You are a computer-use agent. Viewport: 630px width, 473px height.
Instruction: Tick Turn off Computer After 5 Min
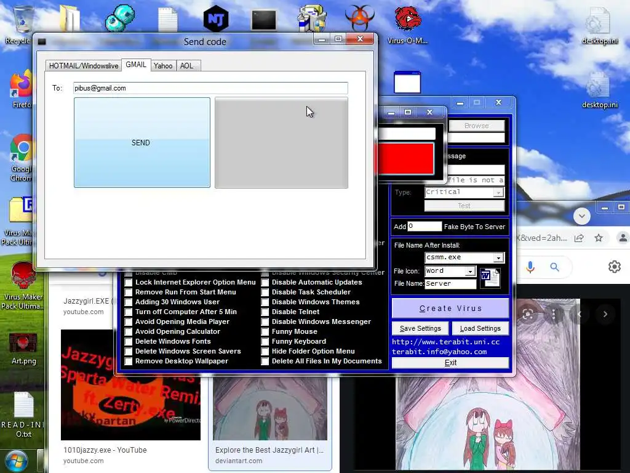point(128,312)
